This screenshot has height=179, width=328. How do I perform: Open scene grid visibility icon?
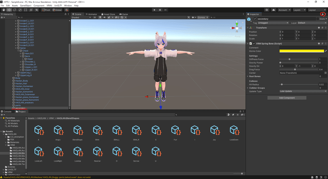point(122,17)
